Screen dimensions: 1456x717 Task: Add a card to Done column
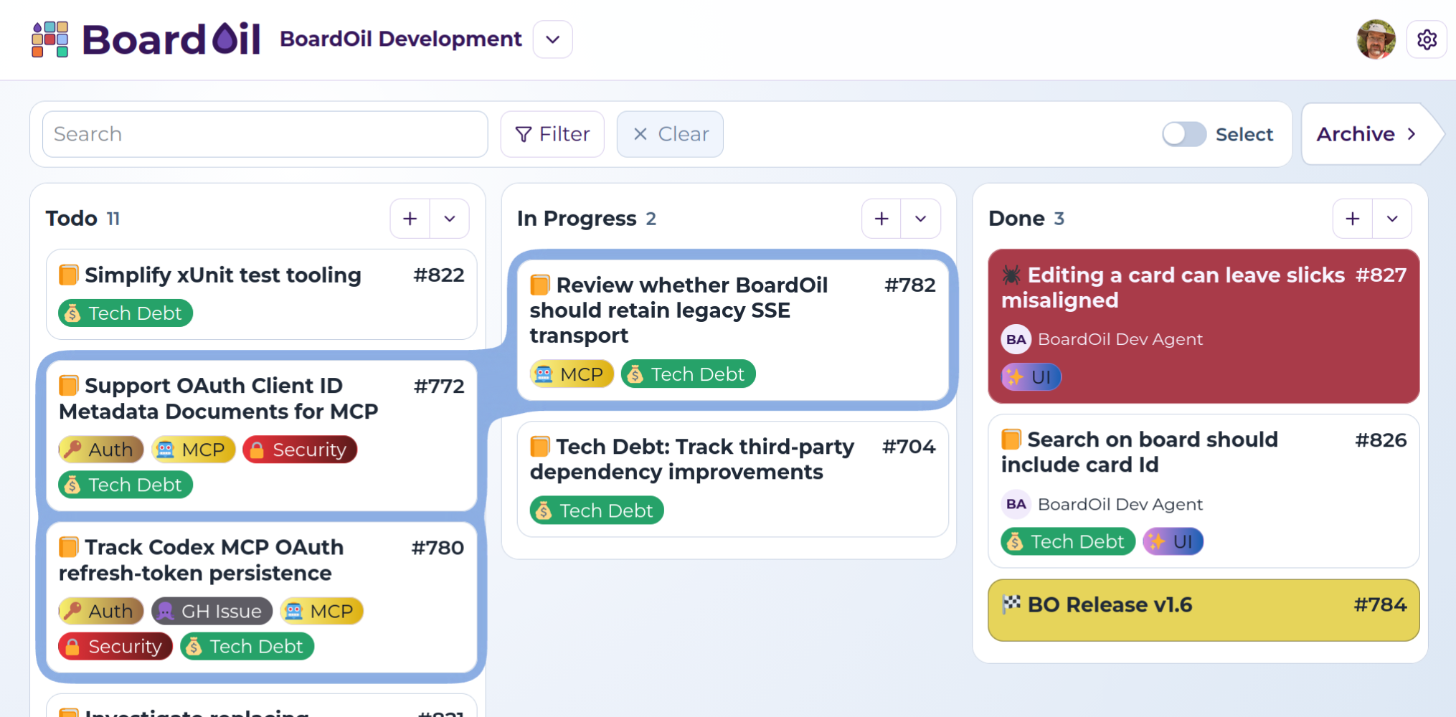(x=1353, y=219)
